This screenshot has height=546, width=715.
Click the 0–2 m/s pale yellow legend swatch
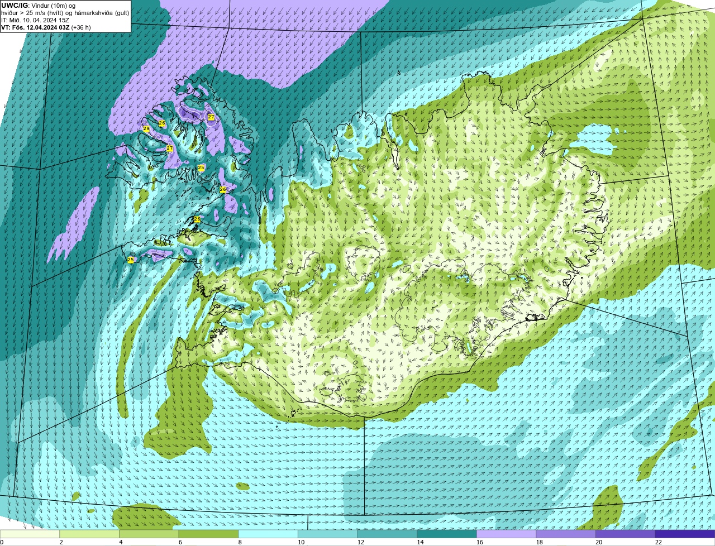(30, 534)
